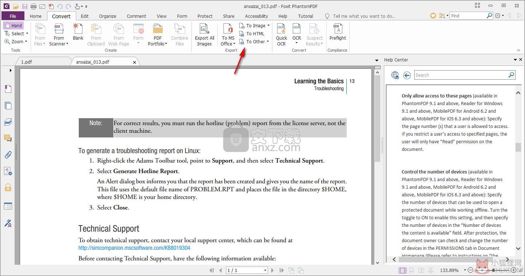Switch to the 1.pdf document tab
Viewport: 525px width, 276px height.
pyautogui.click(x=26, y=62)
